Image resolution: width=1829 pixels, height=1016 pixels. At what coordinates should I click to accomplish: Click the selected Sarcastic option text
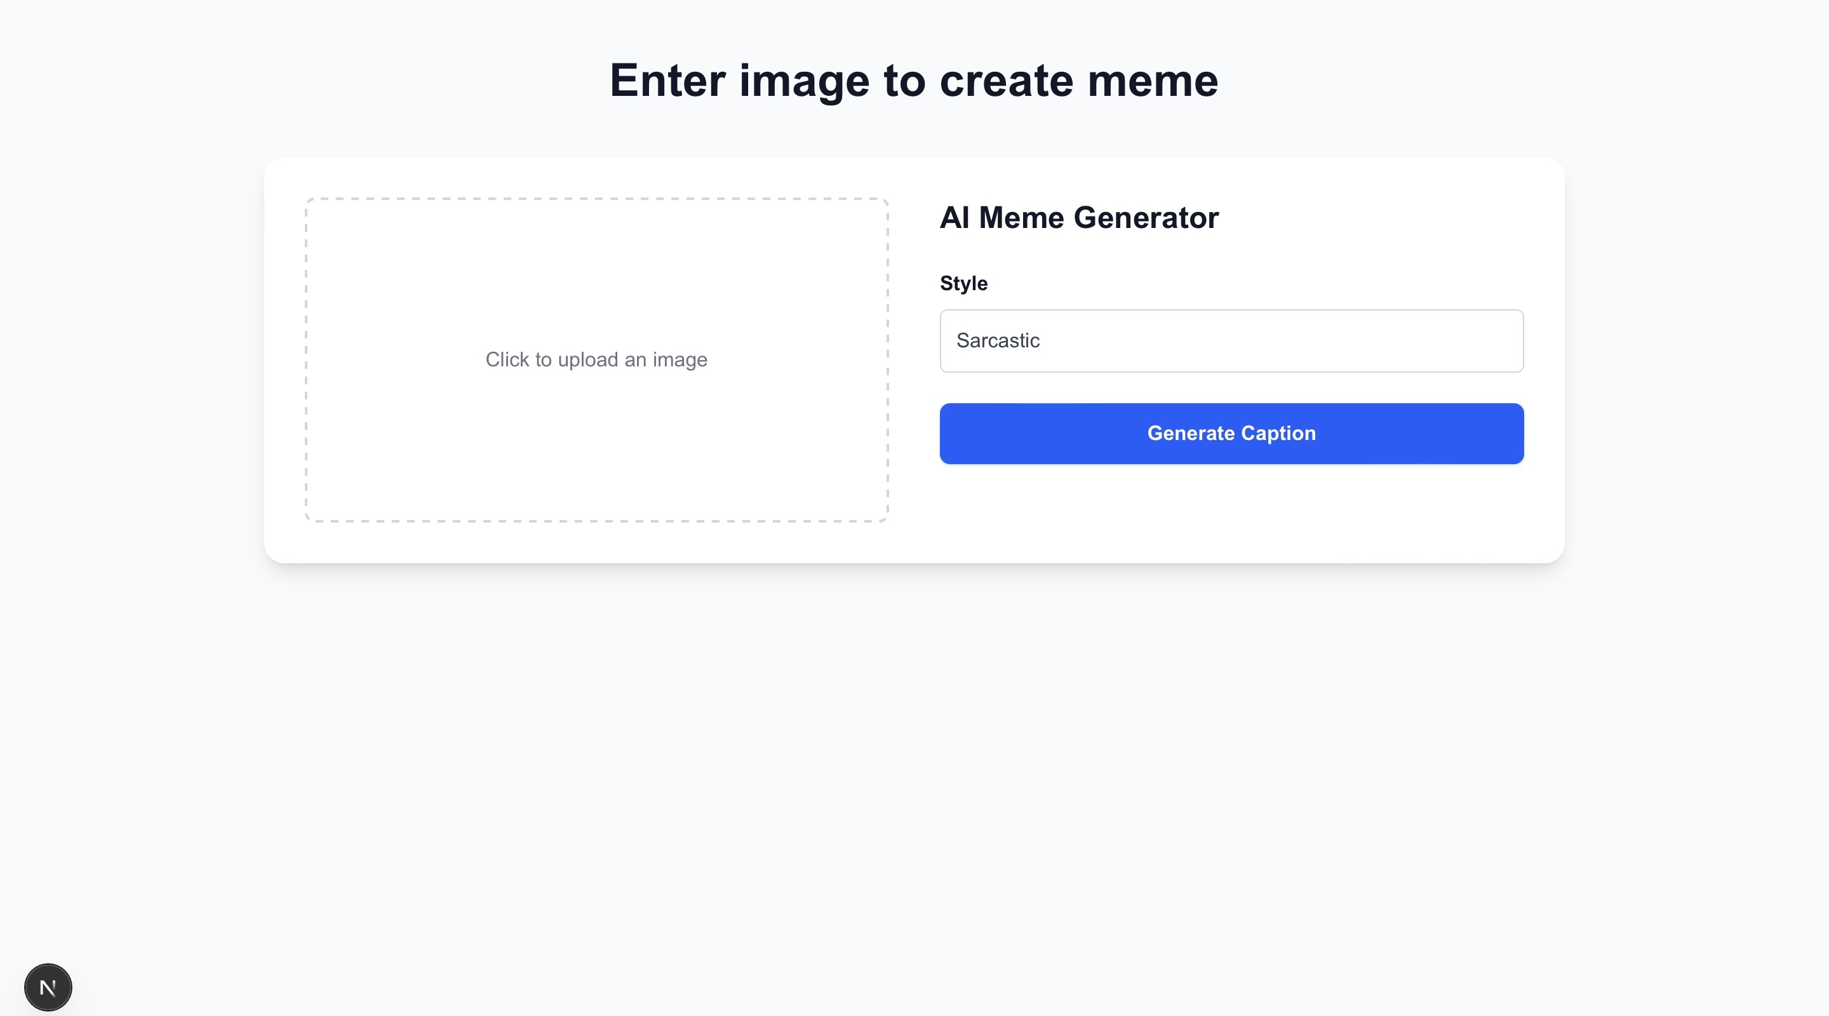pyautogui.click(x=998, y=341)
